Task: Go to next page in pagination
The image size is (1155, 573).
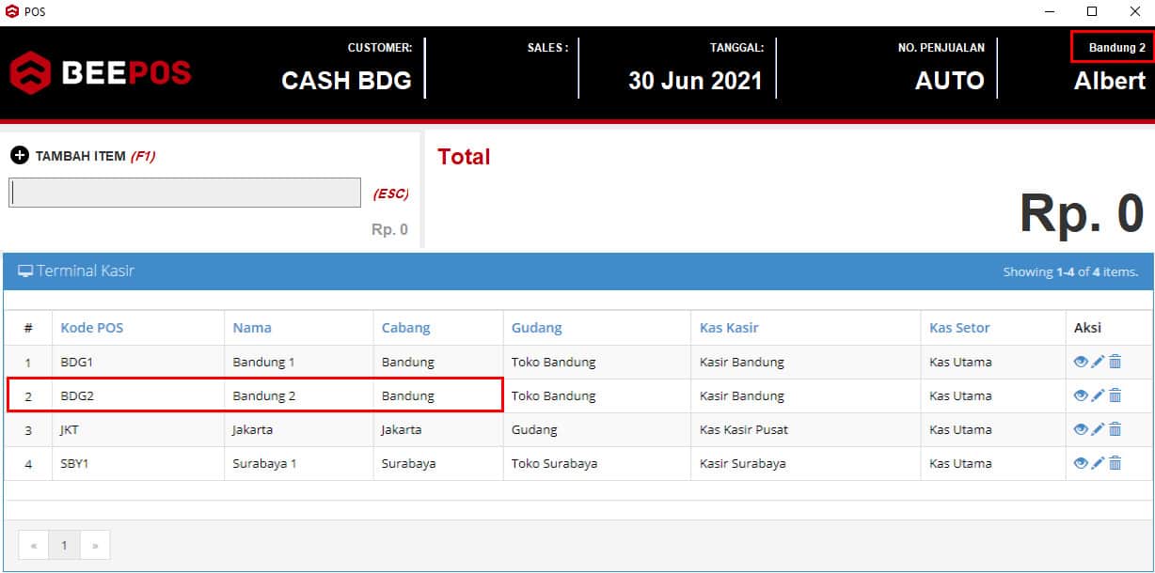Action: (95, 545)
